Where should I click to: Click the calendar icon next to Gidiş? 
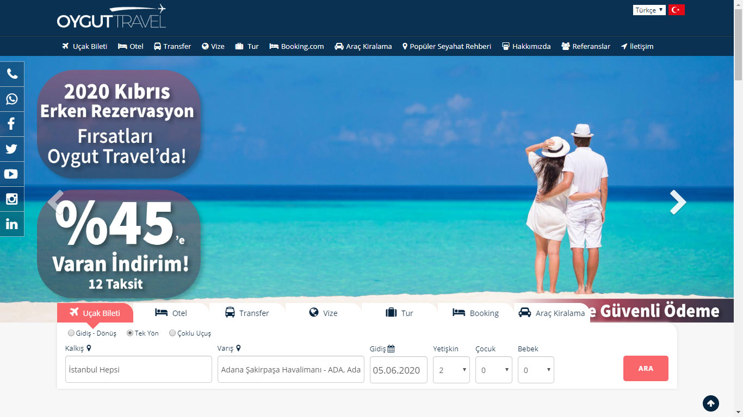(x=391, y=349)
